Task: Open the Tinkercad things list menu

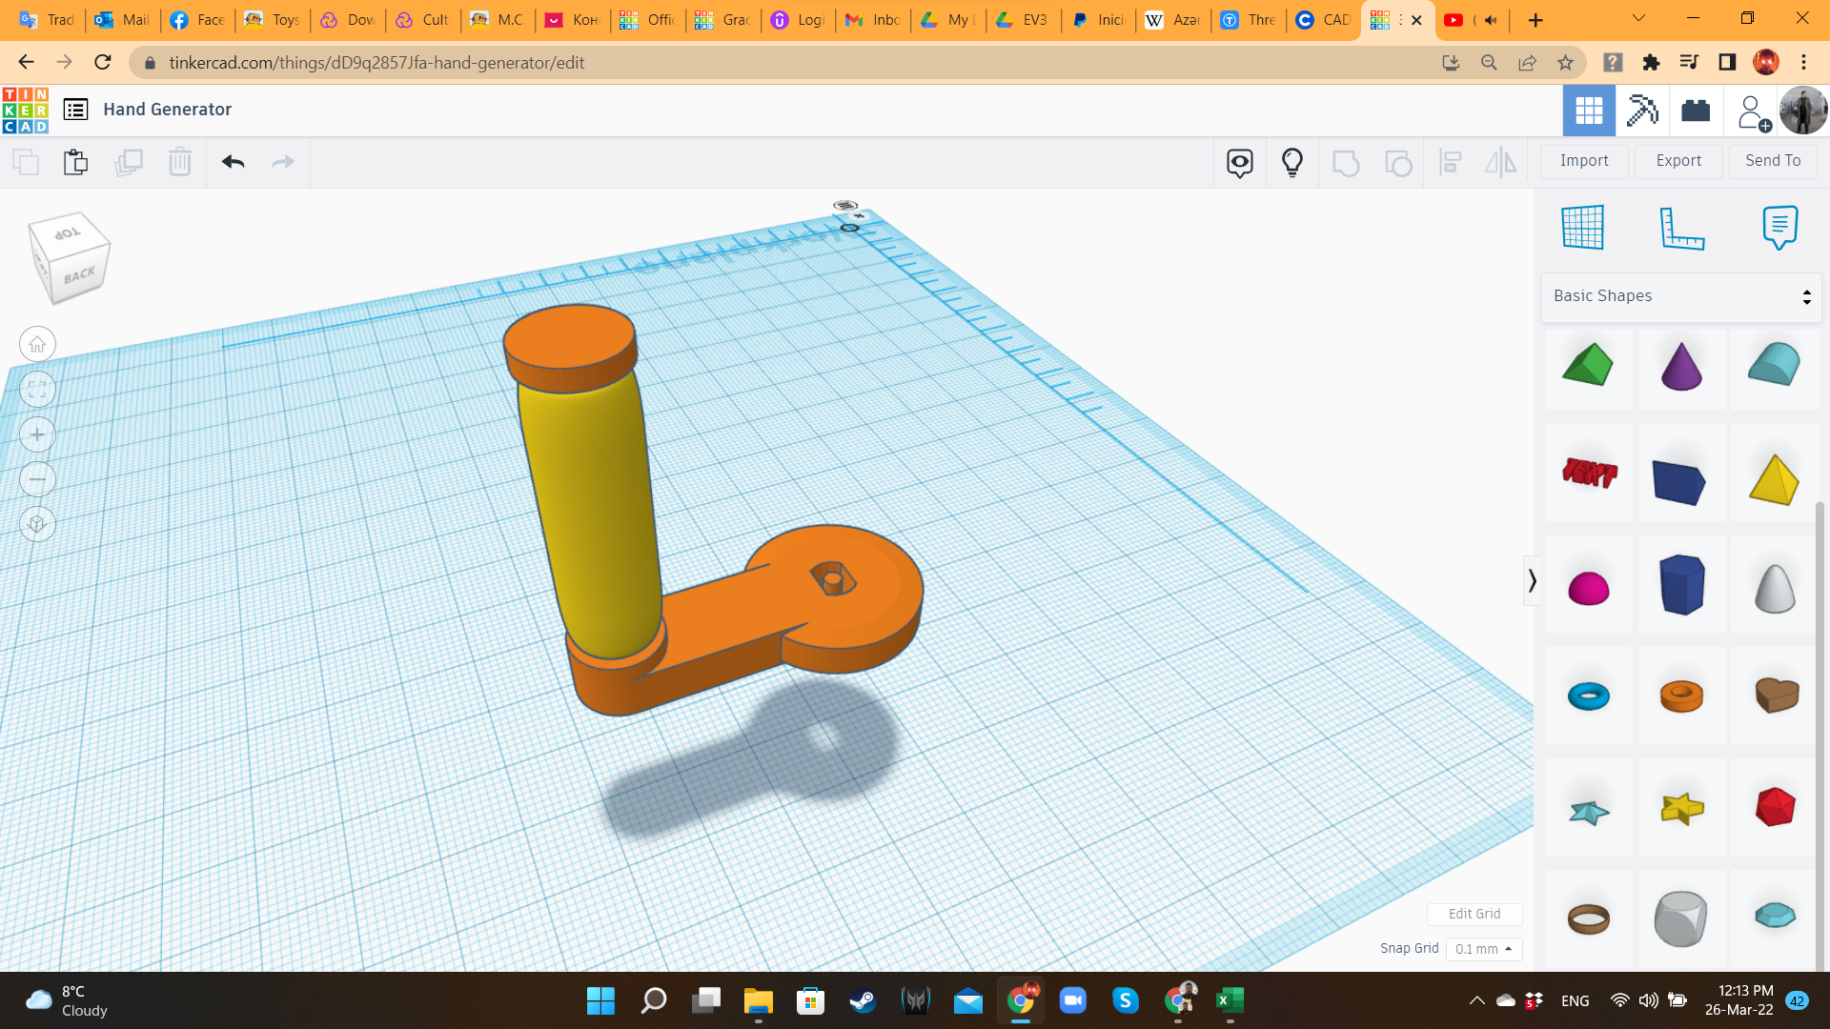Action: click(74, 109)
